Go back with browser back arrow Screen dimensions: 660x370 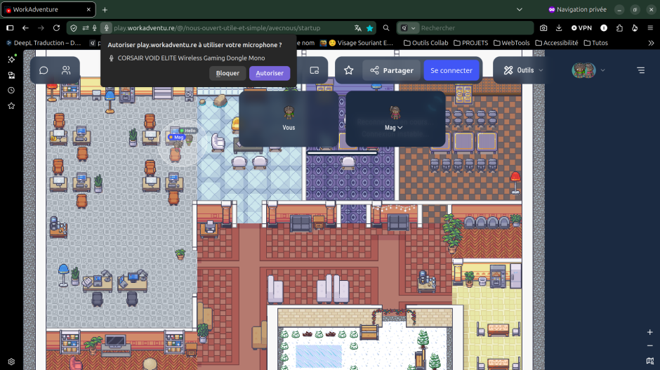click(x=26, y=28)
